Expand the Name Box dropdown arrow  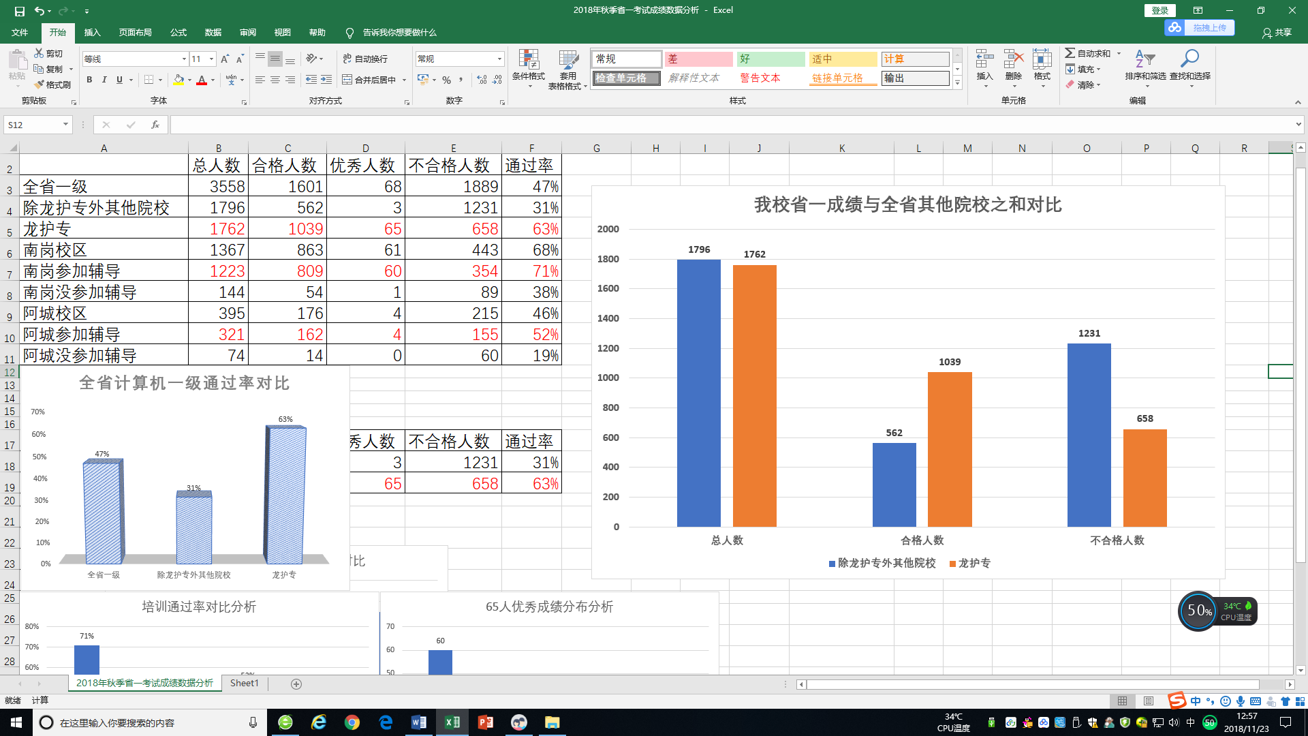(x=65, y=125)
